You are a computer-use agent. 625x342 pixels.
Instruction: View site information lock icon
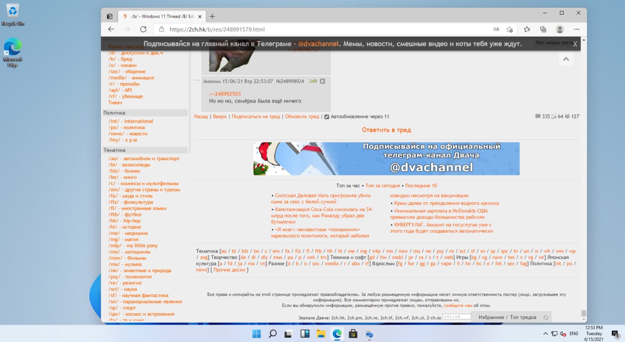pos(161,29)
